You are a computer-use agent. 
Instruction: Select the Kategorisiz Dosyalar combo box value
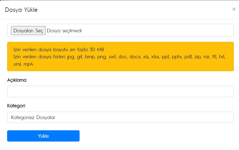coord(33,117)
